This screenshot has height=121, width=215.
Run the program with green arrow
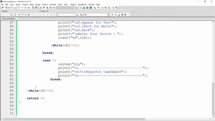coord(44,8)
